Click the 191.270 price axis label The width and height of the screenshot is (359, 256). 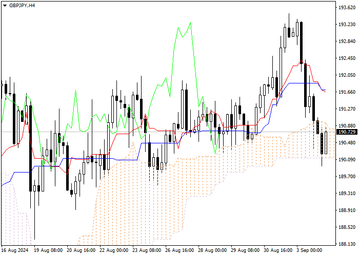pyautogui.click(x=347, y=109)
